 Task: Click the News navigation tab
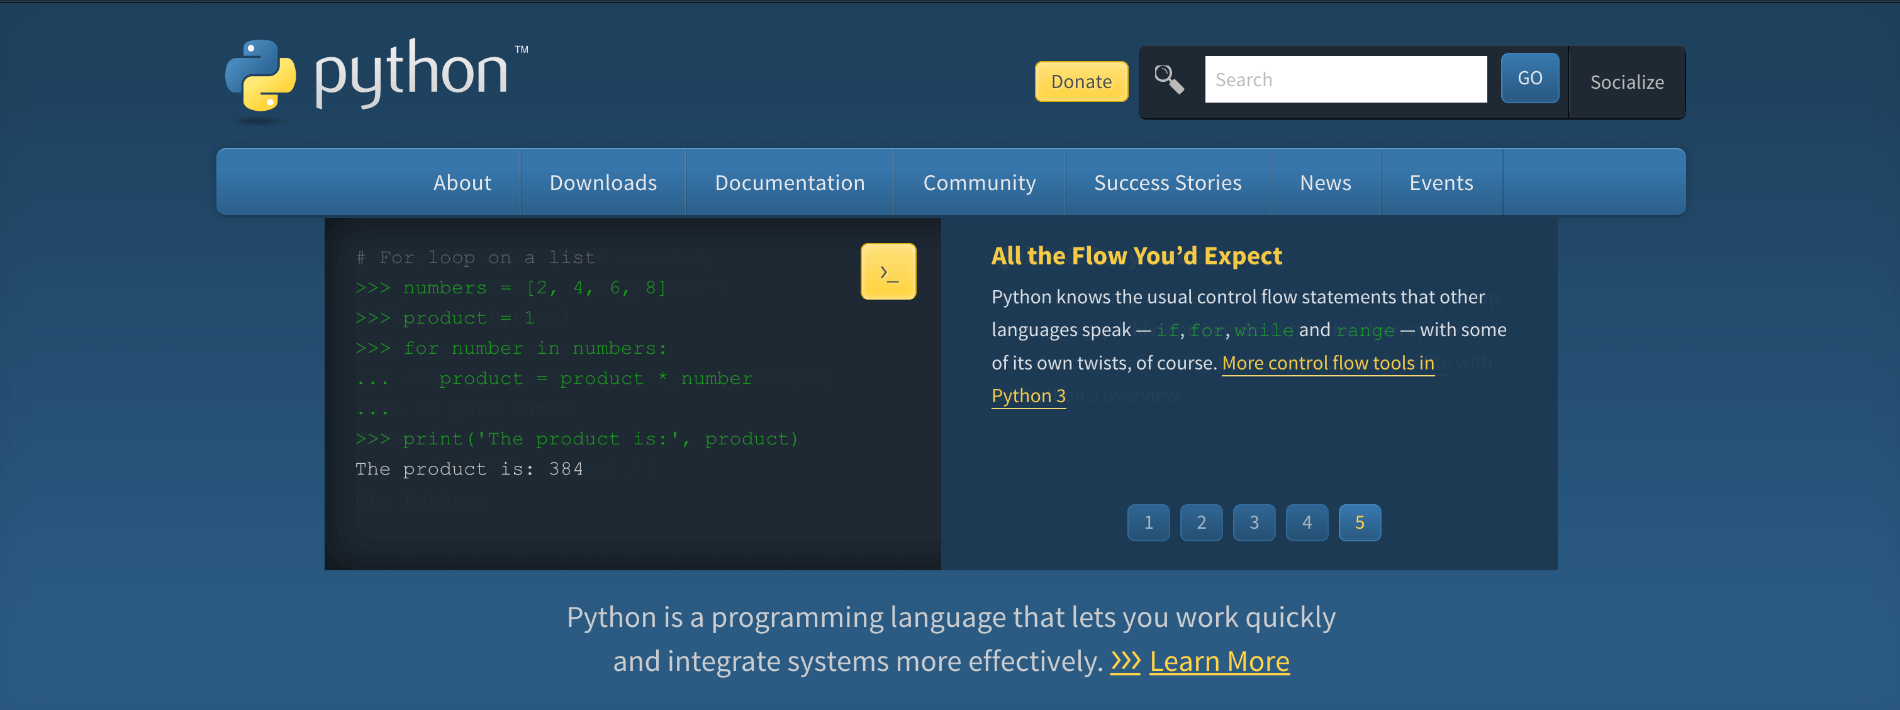pos(1326,182)
